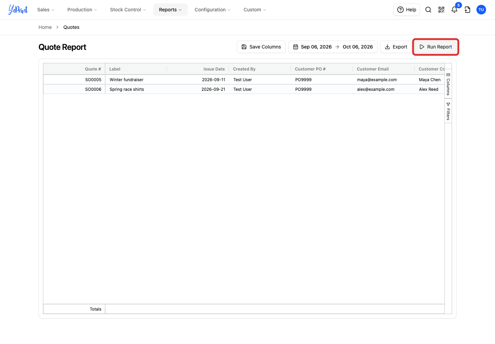Image resolution: width=495 pixels, height=344 pixels.
Task: Click the YoPrint logo
Action: 18,10
